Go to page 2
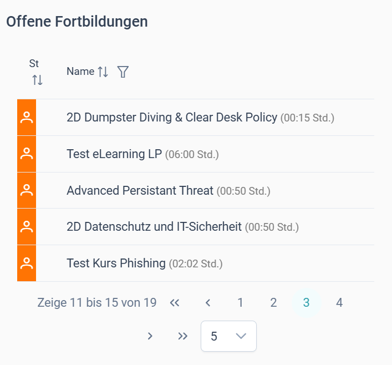The image size is (392, 365). 273,303
